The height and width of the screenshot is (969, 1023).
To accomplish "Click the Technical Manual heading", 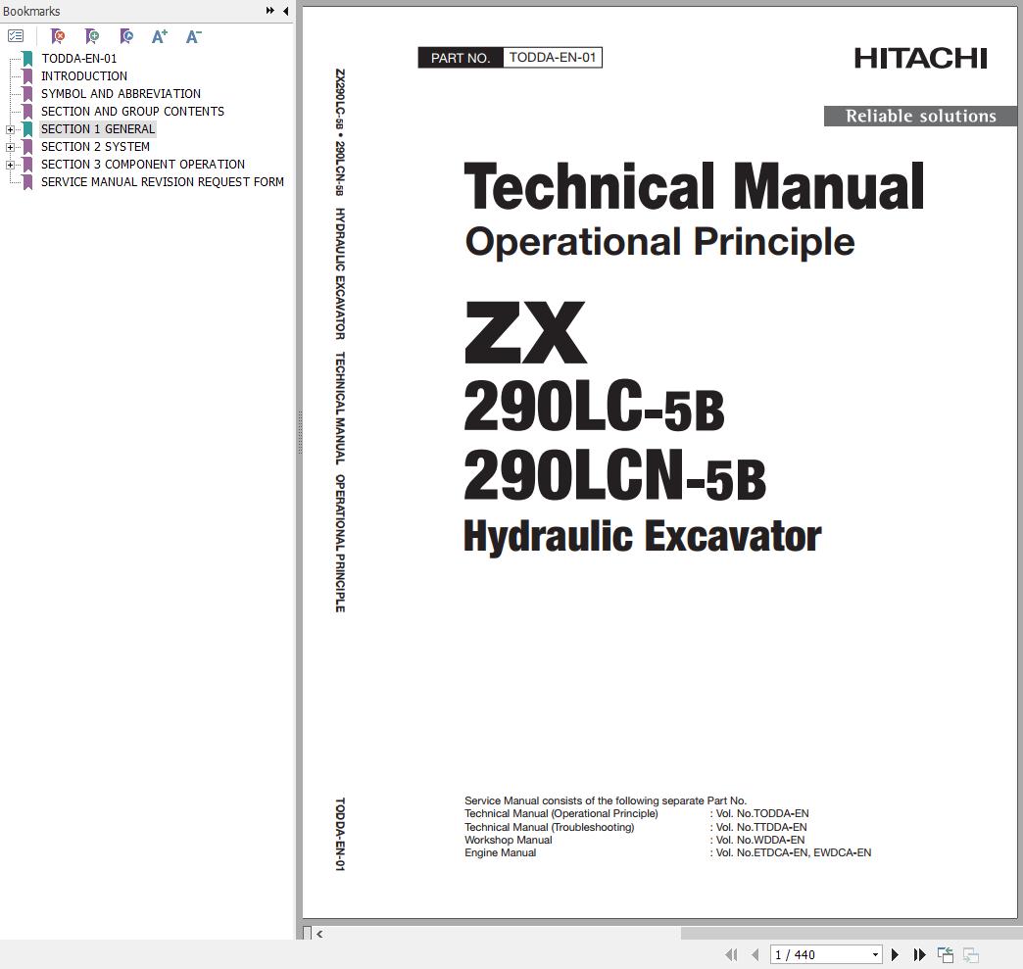I will (x=694, y=186).
